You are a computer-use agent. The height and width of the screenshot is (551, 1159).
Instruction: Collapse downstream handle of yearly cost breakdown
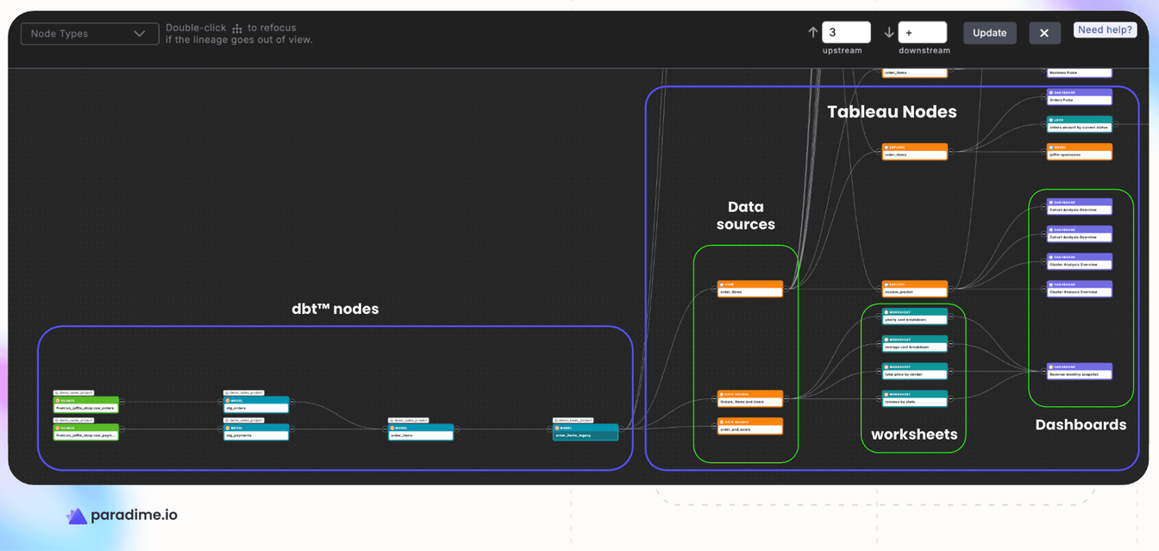[x=950, y=316]
